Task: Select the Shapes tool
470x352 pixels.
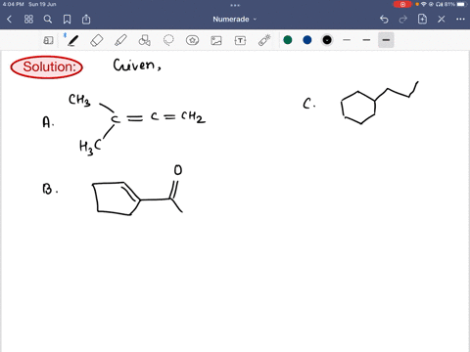Action: point(144,40)
